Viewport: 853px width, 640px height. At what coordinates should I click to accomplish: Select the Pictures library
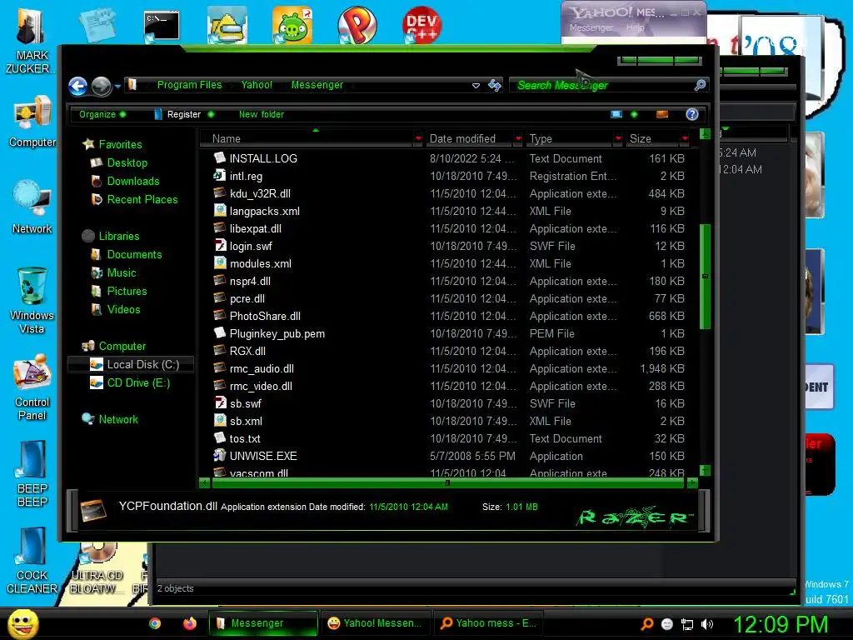(127, 291)
